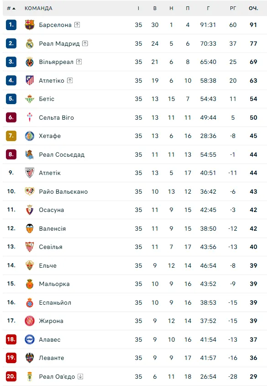Sort standings by ОЧ. points column
The height and width of the screenshot is (386, 267).
click(253, 8)
